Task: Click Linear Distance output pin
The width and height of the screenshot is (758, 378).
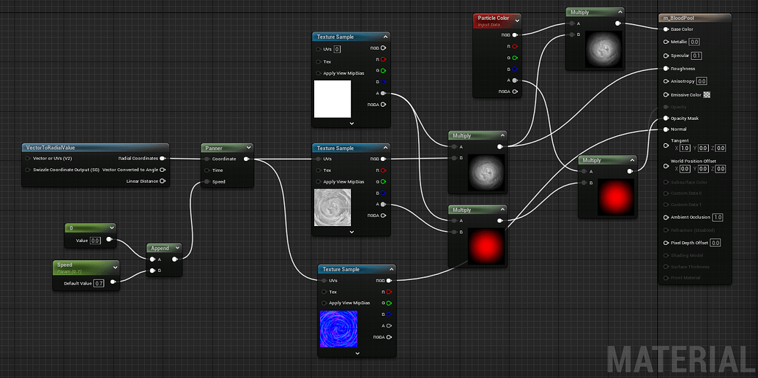Action: [x=163, y=181]
